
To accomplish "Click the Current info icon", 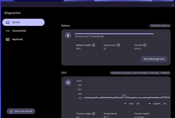I will 145,45.
